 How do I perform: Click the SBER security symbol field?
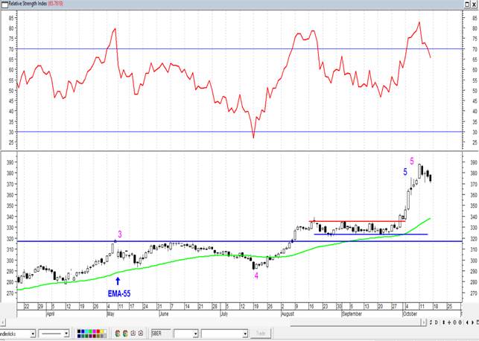(162, 334)
